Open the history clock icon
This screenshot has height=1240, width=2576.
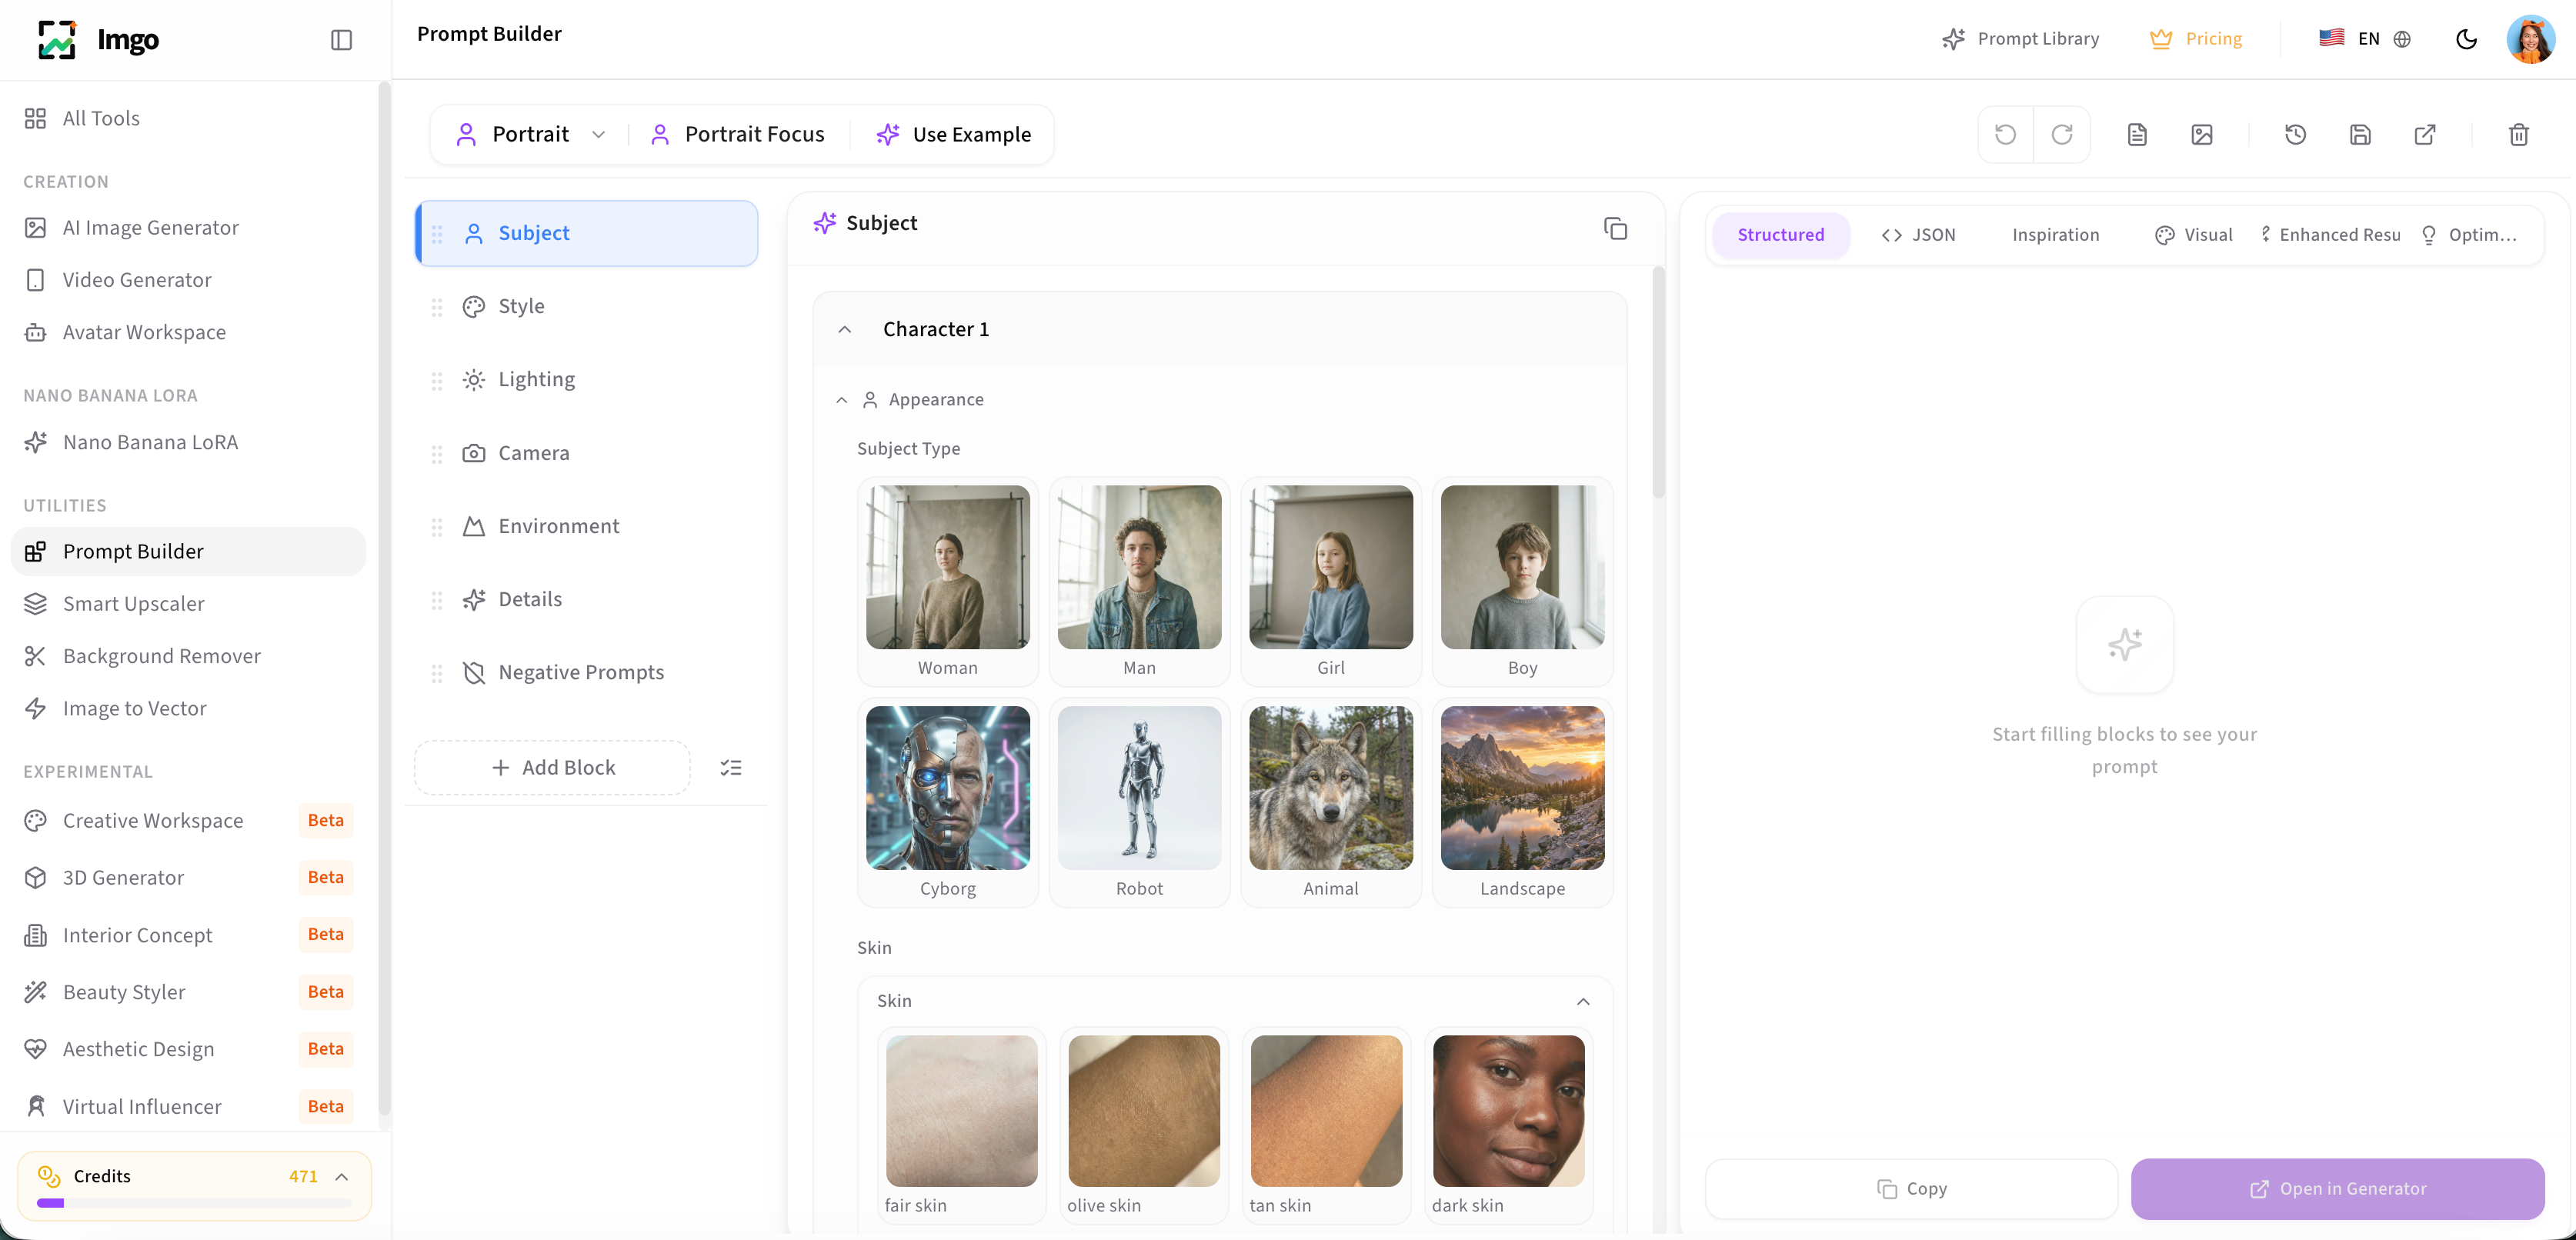point(2295,135)
